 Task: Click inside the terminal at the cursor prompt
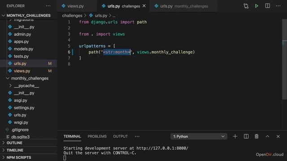65,158
